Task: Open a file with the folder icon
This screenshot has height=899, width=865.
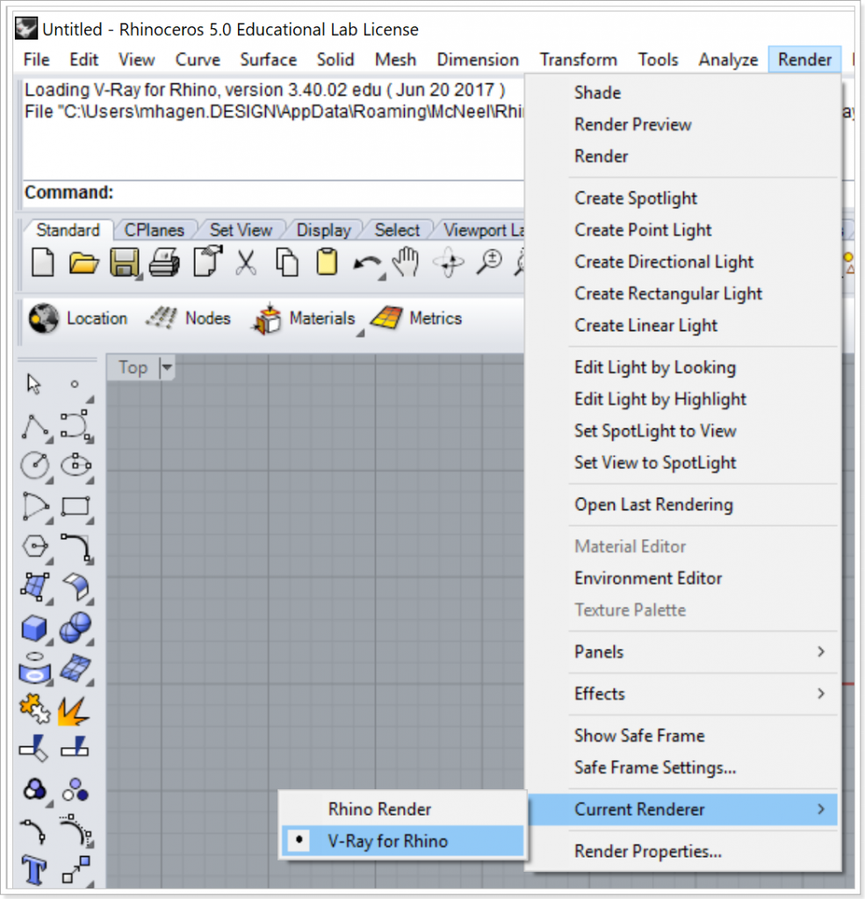Action: point(83,263)
